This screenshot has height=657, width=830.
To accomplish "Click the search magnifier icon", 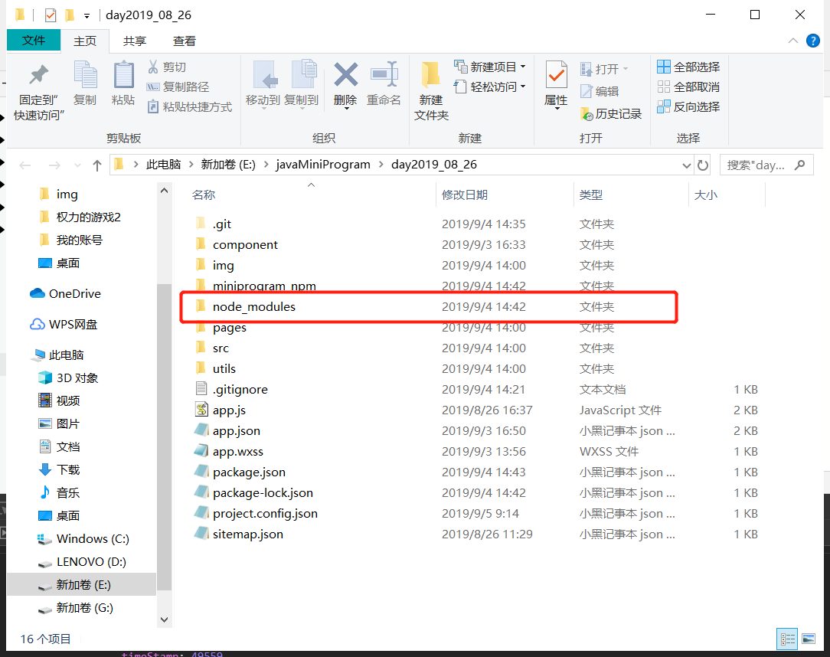I will pos(800,165).
